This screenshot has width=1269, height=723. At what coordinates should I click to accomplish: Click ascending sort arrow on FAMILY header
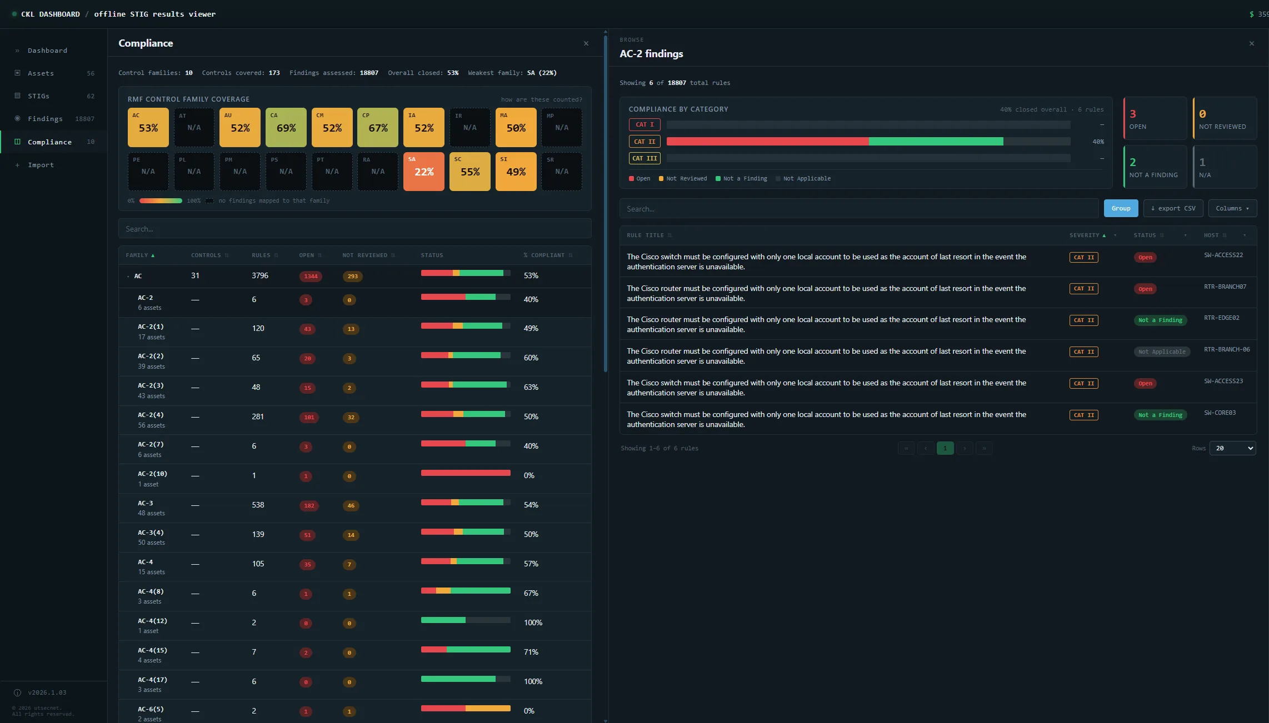[153, 255]
